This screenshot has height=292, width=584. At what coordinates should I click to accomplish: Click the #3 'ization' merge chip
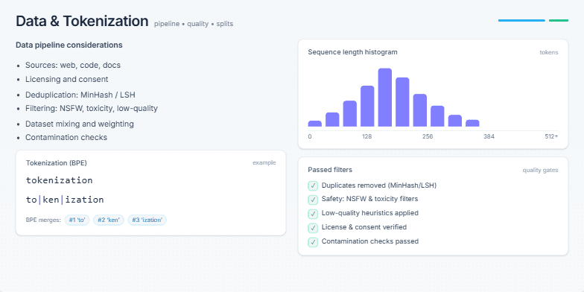pos(147,220)
